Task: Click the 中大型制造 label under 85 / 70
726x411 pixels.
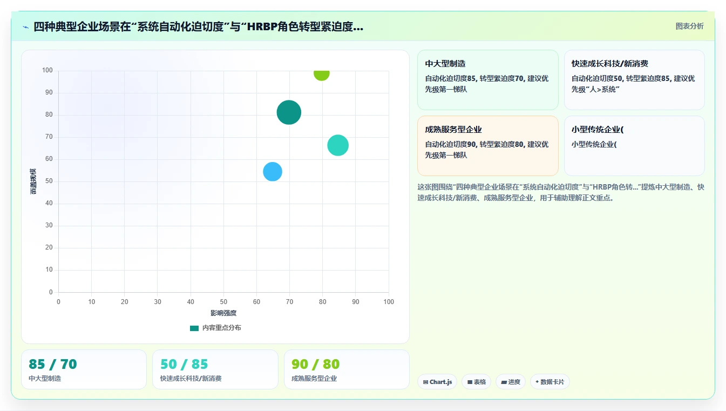Action: coord(45,379)
